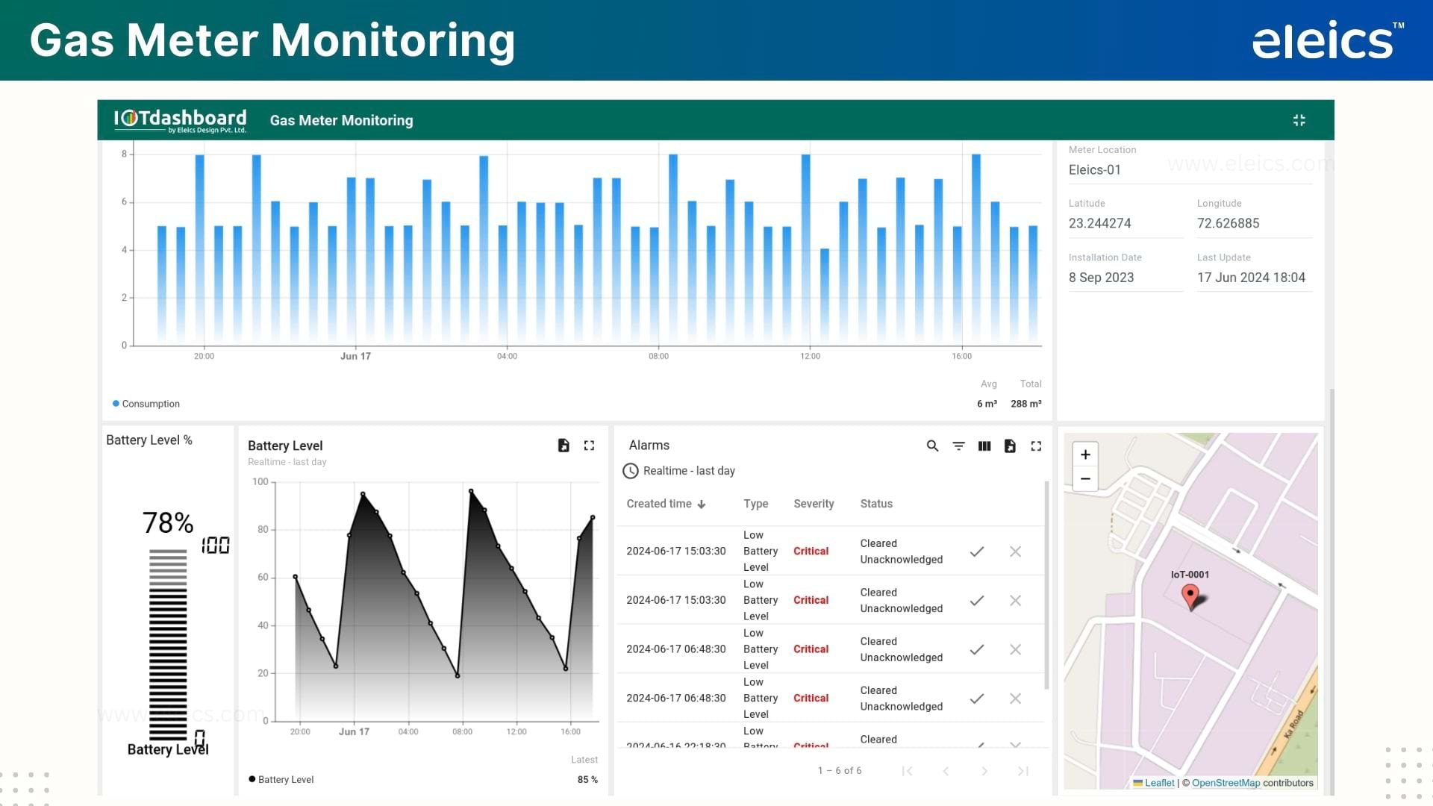Click the Meter Location field Eleics-01
Viewport: 1433px width, 806px height.
(1190, 170)
